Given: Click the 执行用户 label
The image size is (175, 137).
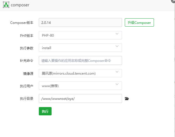Looking at the screenshot, I should pyautogui.click(x=27, y=86).
